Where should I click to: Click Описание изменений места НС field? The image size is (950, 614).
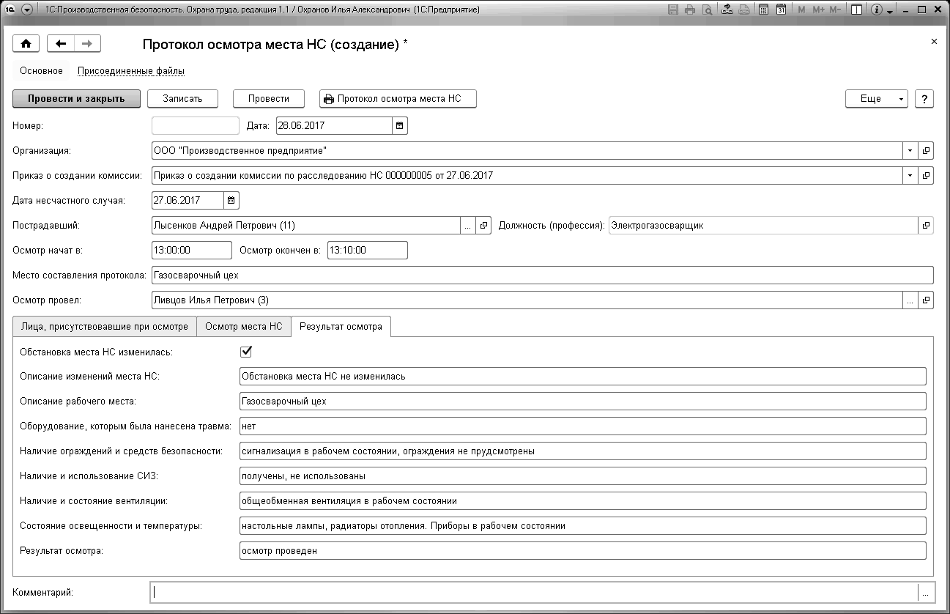(582, 376)
